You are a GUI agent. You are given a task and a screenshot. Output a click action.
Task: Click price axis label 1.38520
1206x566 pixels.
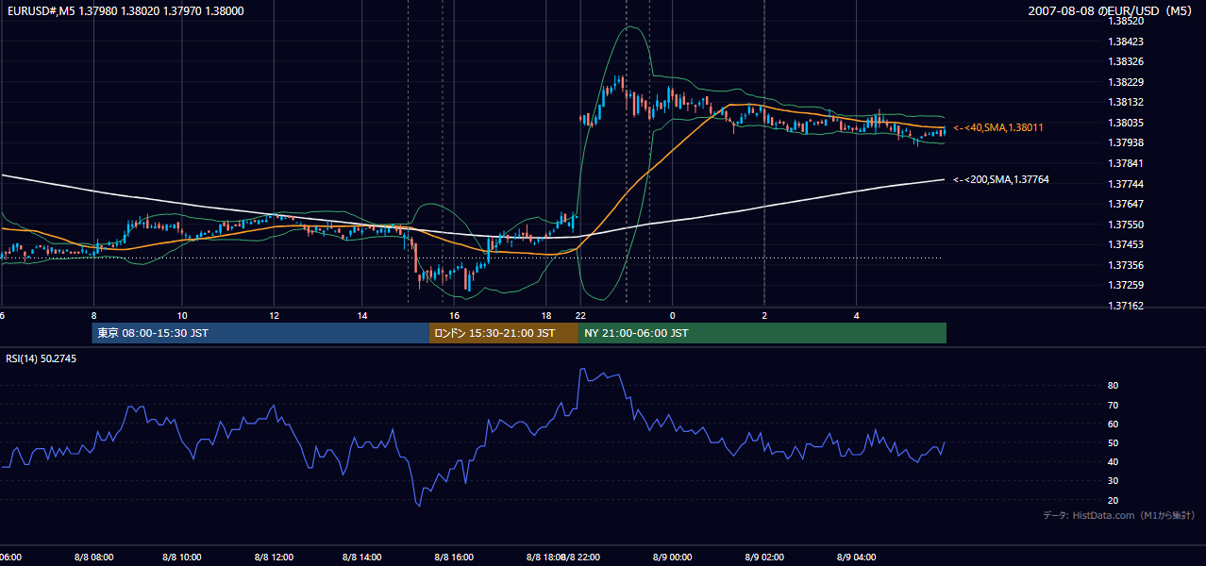[1126, 21]
